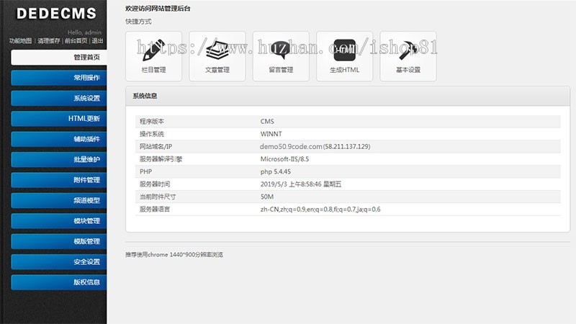Expand the HTML更新 sidebar menu
This screenshot has width=576, height=324.
[59, 118]
